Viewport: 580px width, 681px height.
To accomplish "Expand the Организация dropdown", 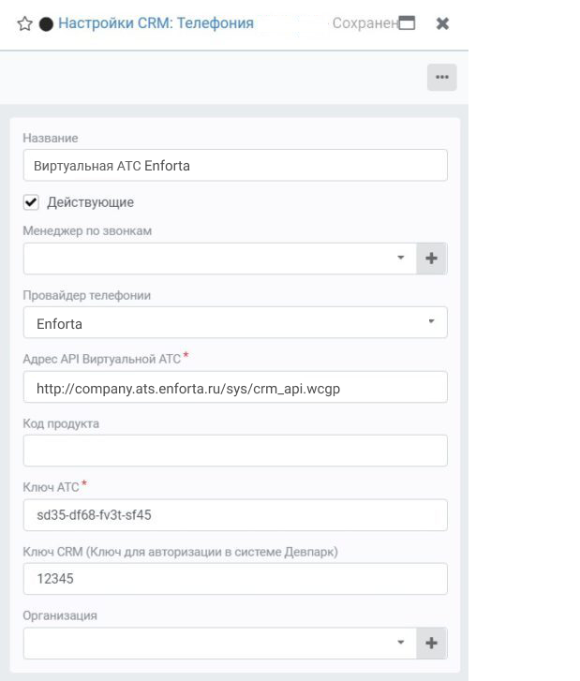I will [401, 643].
